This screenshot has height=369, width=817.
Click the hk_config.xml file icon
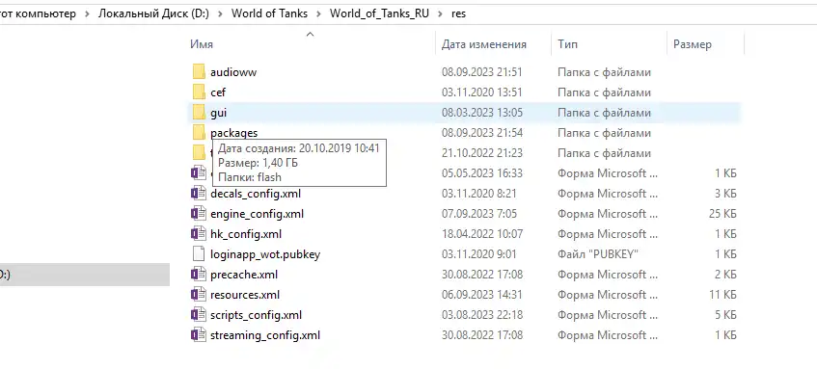click(199, 234)
